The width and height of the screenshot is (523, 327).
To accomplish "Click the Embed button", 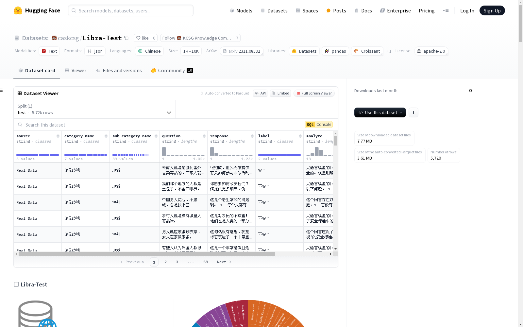I will [280, 93].
